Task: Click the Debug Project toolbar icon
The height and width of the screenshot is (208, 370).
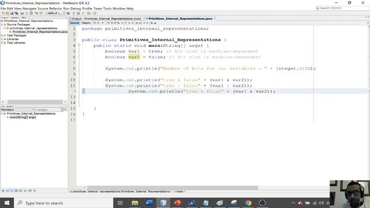Action: pyautogui.click(x=89, y=13)
